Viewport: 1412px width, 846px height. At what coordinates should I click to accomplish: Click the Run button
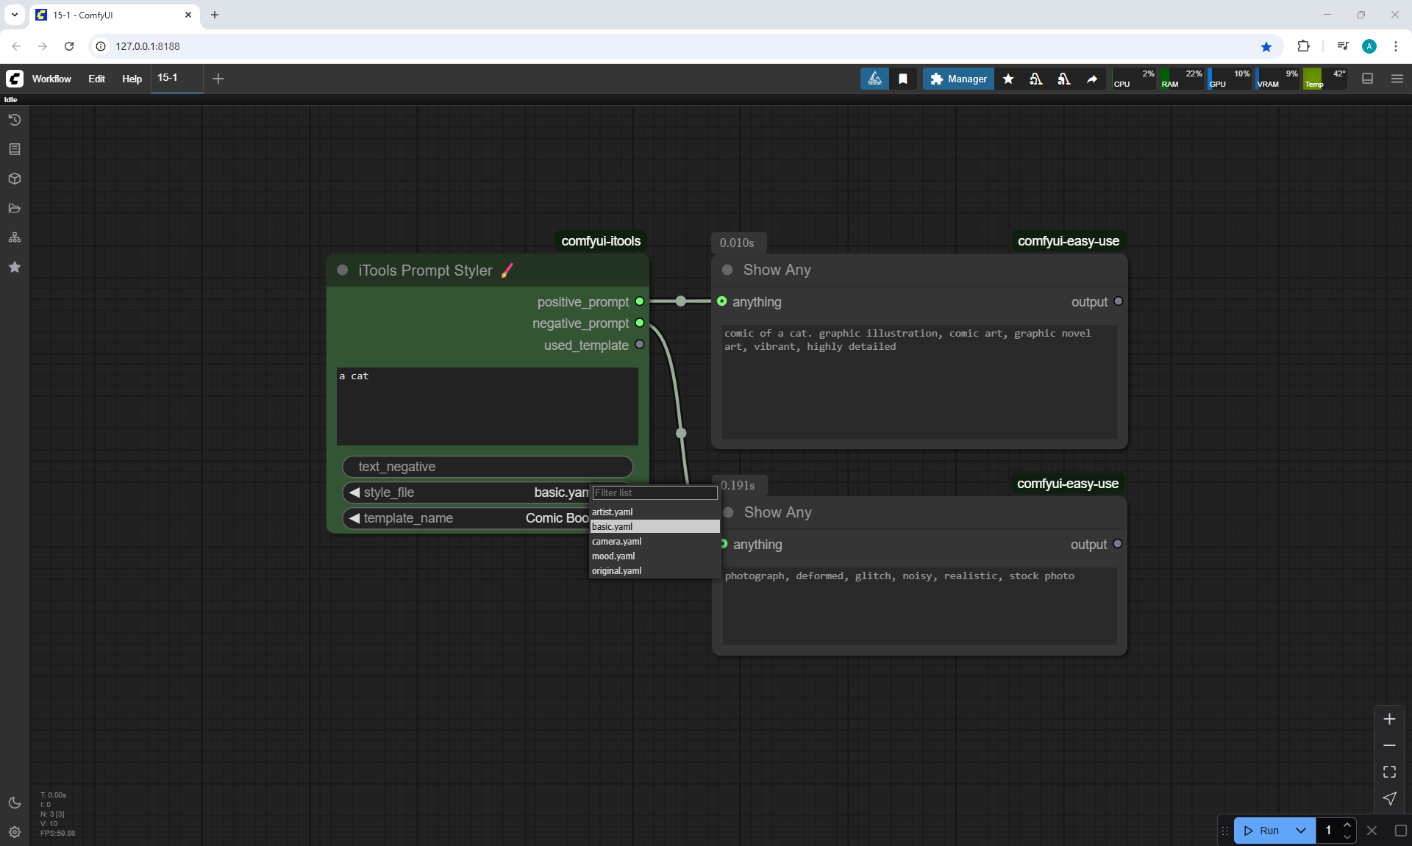1263,831
